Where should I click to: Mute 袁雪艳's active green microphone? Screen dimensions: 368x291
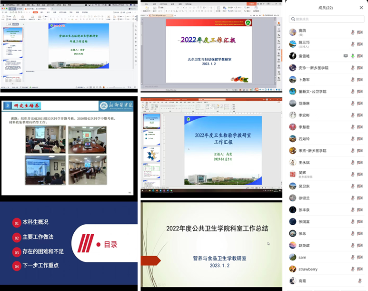[x=353, y=56]
